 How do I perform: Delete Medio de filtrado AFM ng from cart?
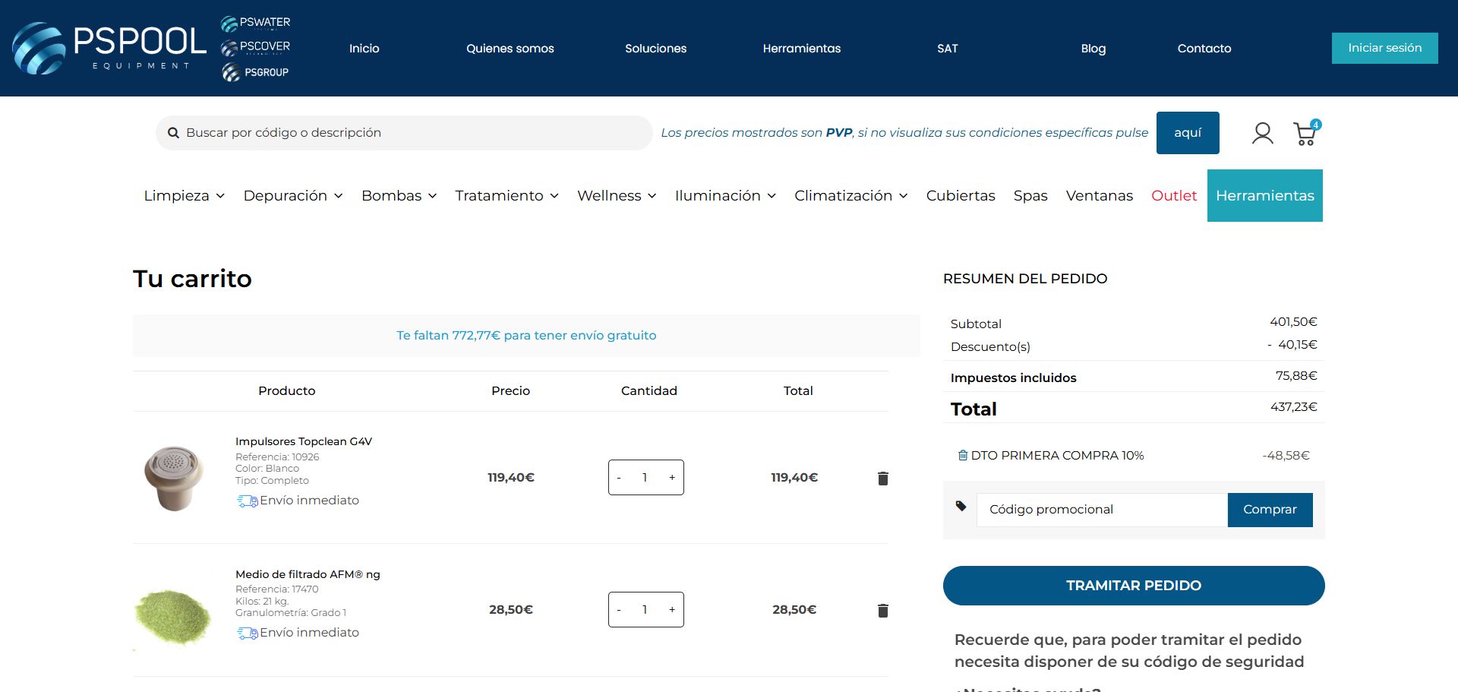point(882,610)
